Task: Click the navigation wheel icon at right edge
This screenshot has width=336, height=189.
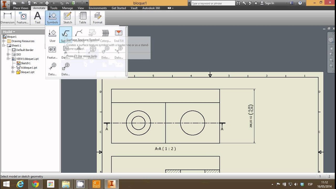Action: 331,40
